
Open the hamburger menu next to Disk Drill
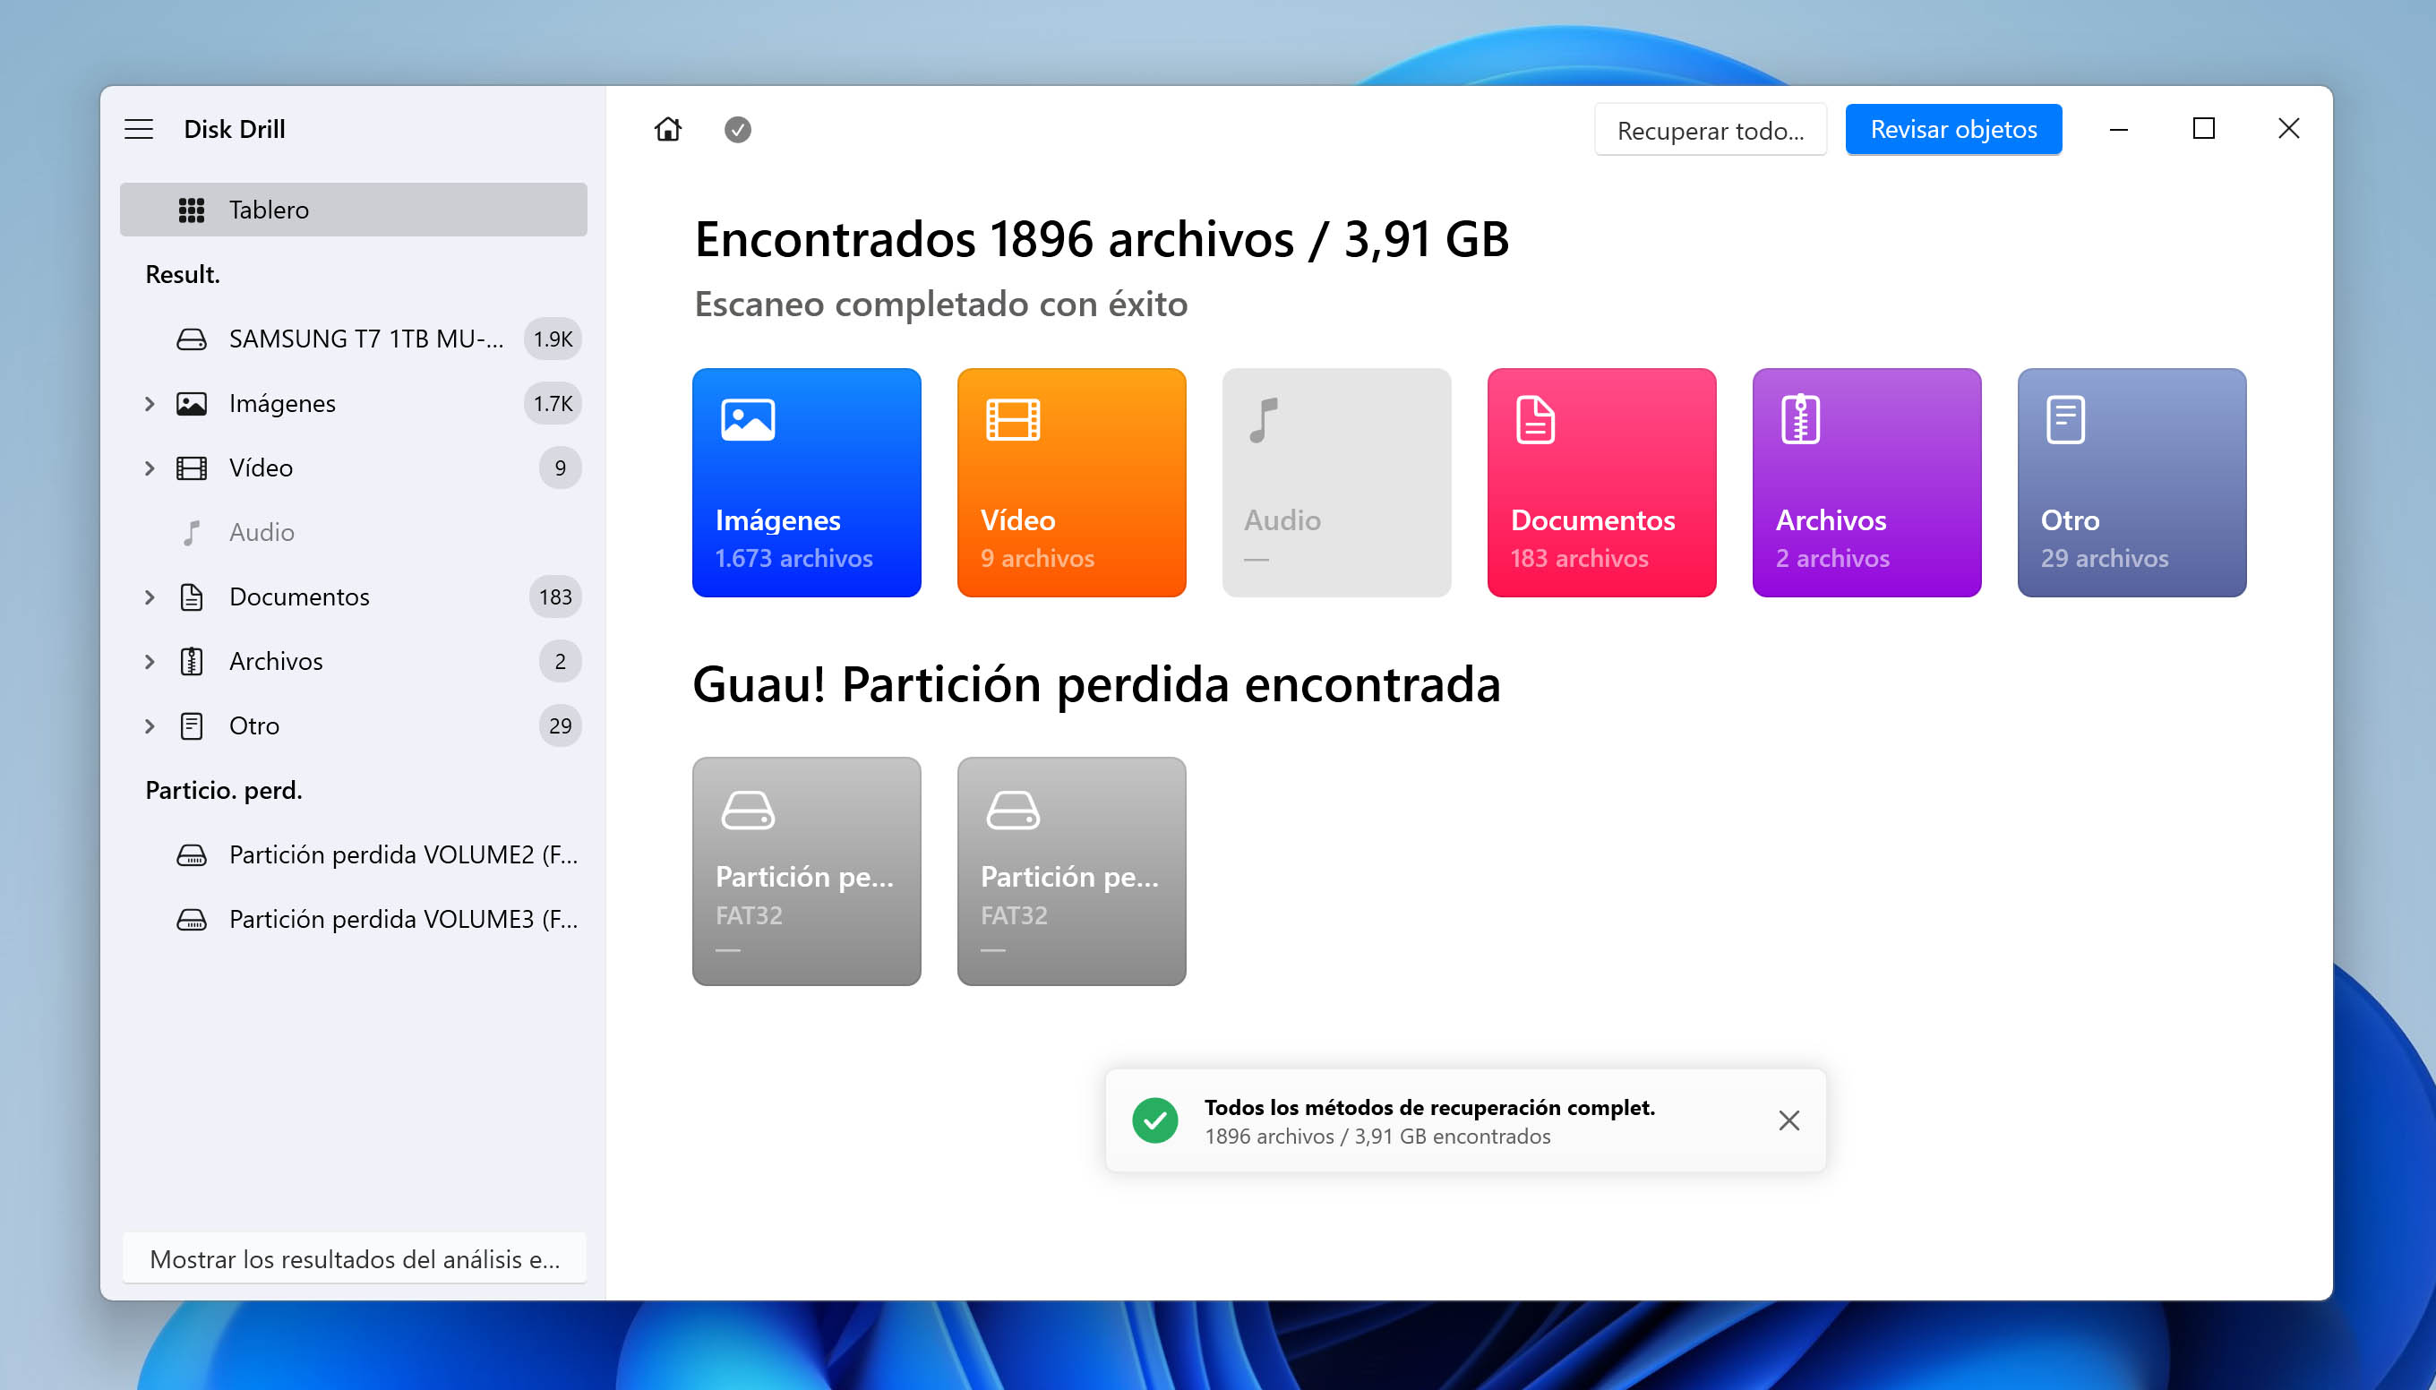[x=139, y=129]
